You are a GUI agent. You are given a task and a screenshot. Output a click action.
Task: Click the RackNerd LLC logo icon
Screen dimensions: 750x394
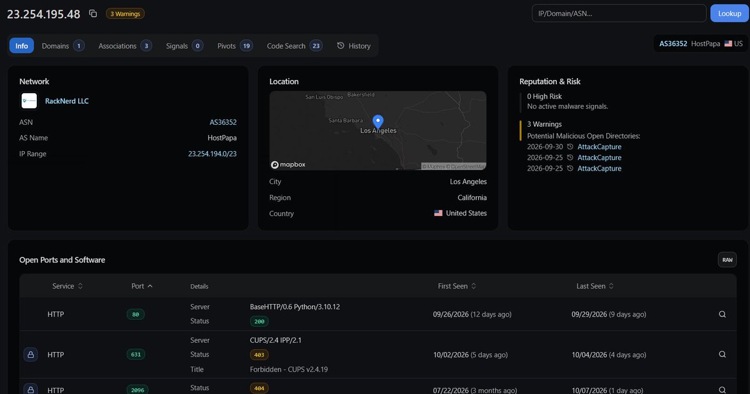(29, 101)
